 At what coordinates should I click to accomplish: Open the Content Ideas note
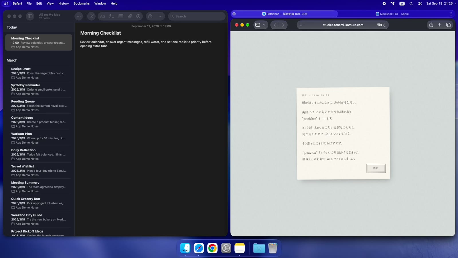pyautogui.click(x=39, y=122)
